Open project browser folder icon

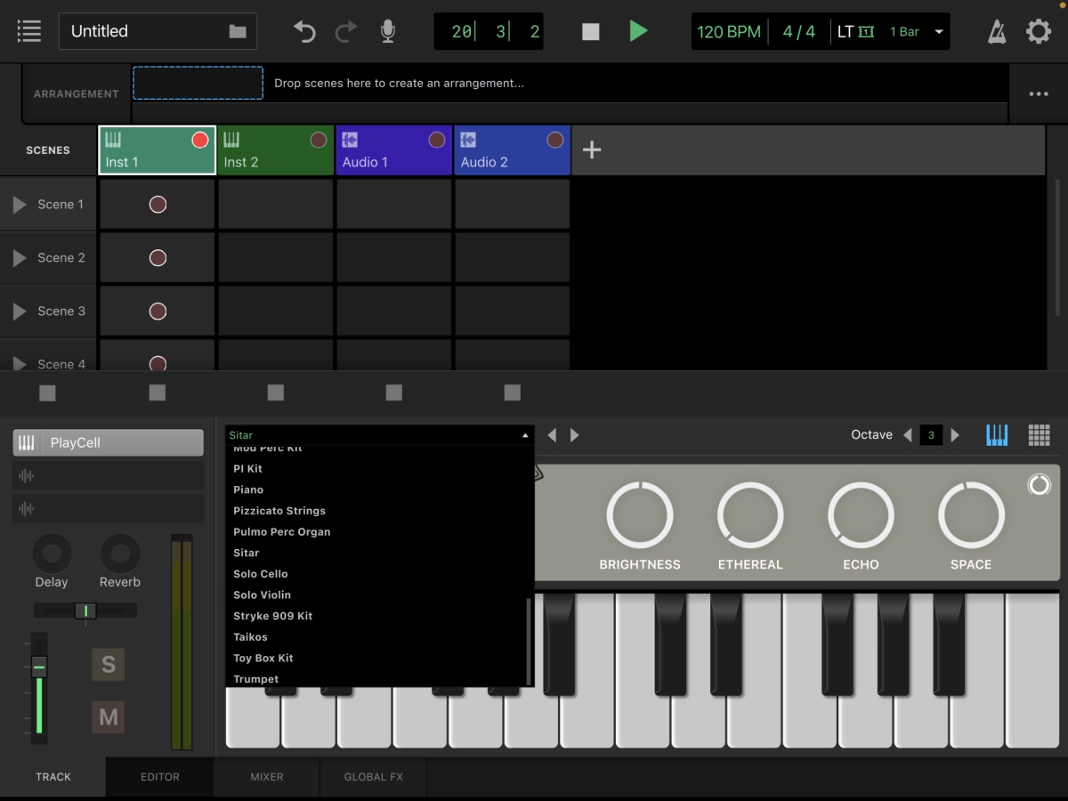click(238, 32)
